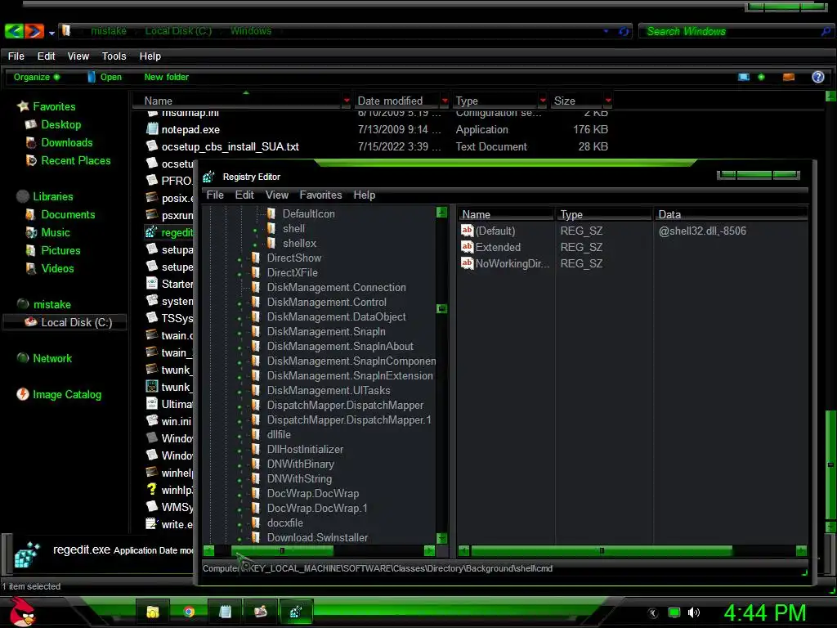Click the Registry Editor taskbar button

point(295,612)
